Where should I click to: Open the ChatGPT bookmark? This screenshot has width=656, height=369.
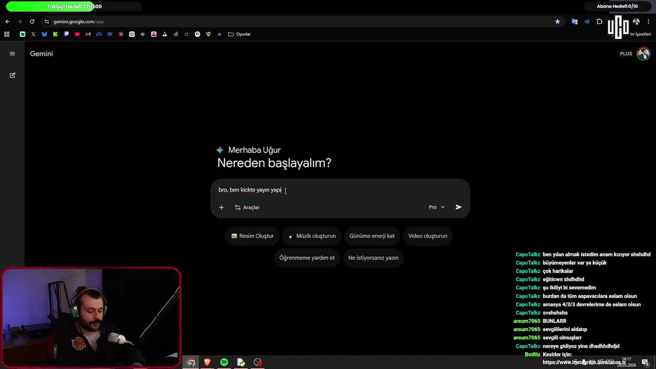pyautogui.click(x=132, y=34)
